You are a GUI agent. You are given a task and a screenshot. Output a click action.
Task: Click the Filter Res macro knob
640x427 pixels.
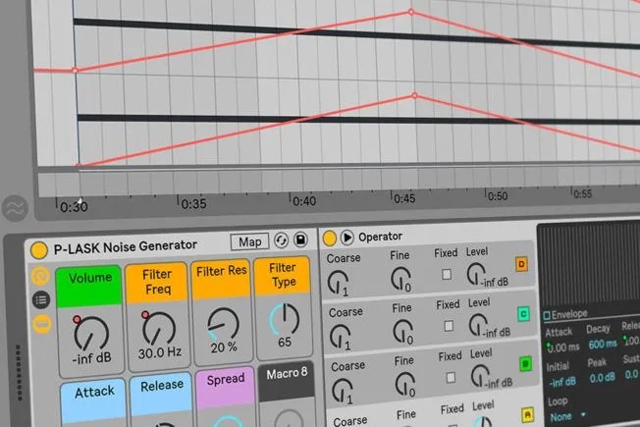(x=223, y=324)
